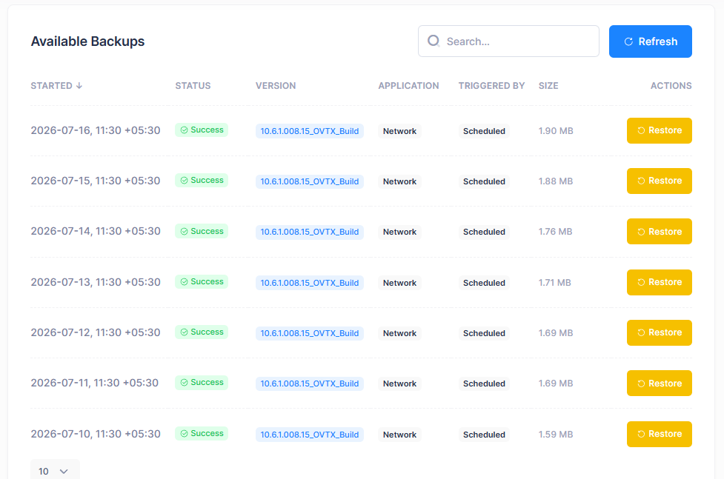Restore the 2026-07-13 backup
The image size is (724, 479).
[x=659, y=282]
